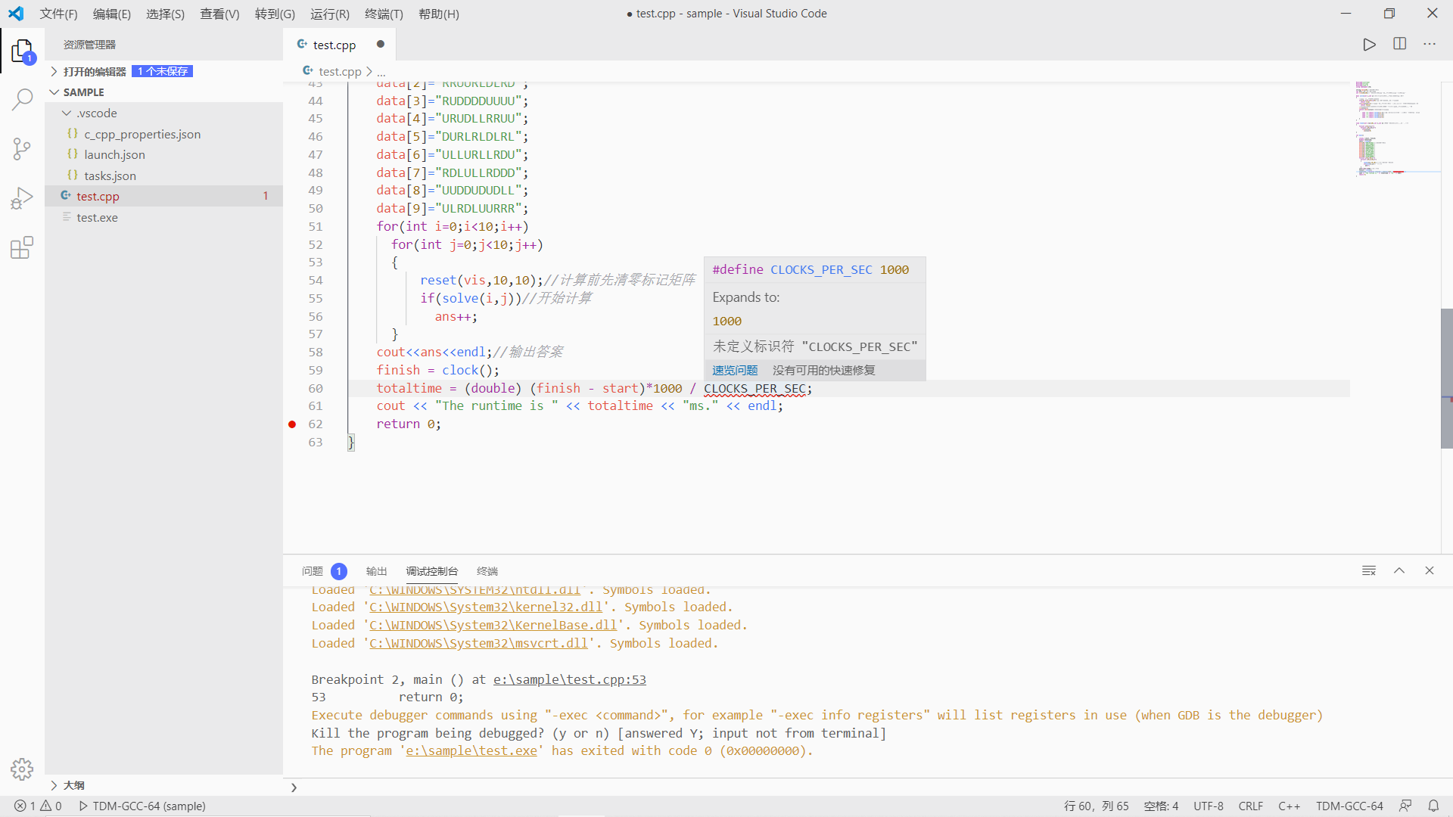Open notifications bell in status bar

[1433, 806]
